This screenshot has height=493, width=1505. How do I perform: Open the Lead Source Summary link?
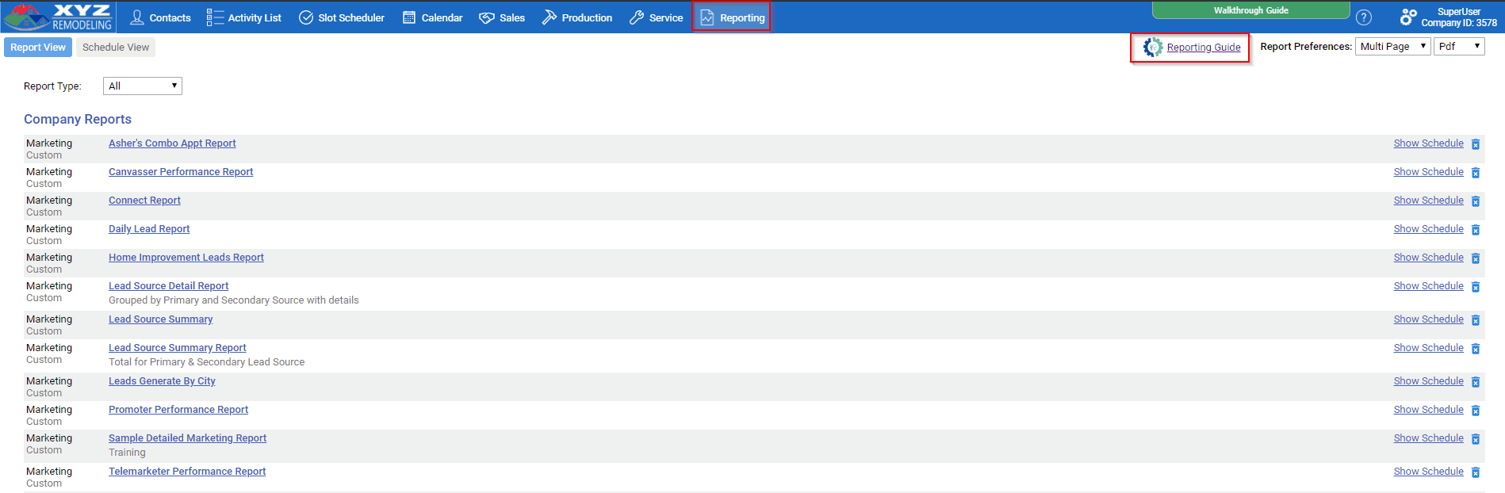(x=161, y=319)
